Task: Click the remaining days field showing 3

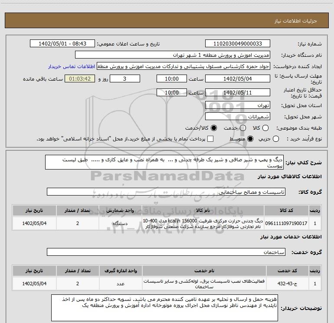Action: (125, 78)
